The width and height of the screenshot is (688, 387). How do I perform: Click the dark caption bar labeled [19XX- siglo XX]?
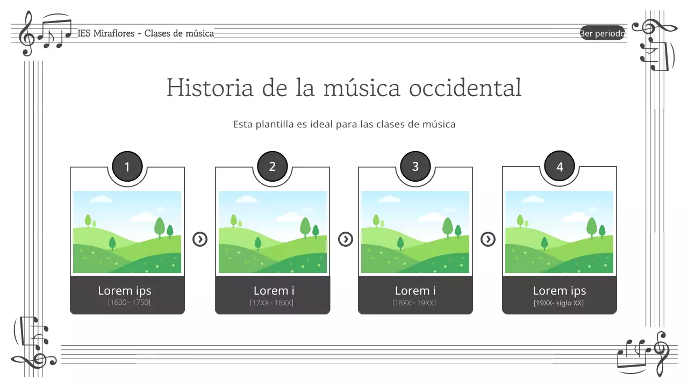(559, 295)
